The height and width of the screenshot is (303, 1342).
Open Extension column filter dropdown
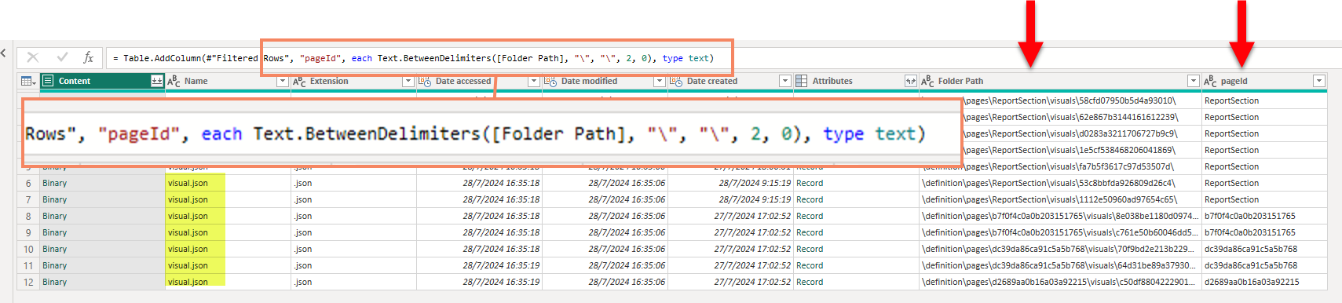408,81
